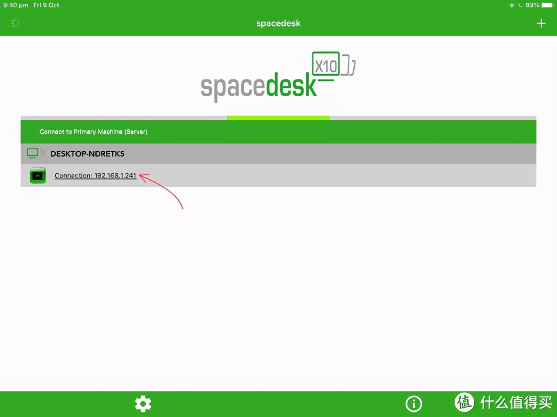Tap the Wi-Fi icon in the status bar
This screenshot has width=557, height=417.
tap(512, 5)
